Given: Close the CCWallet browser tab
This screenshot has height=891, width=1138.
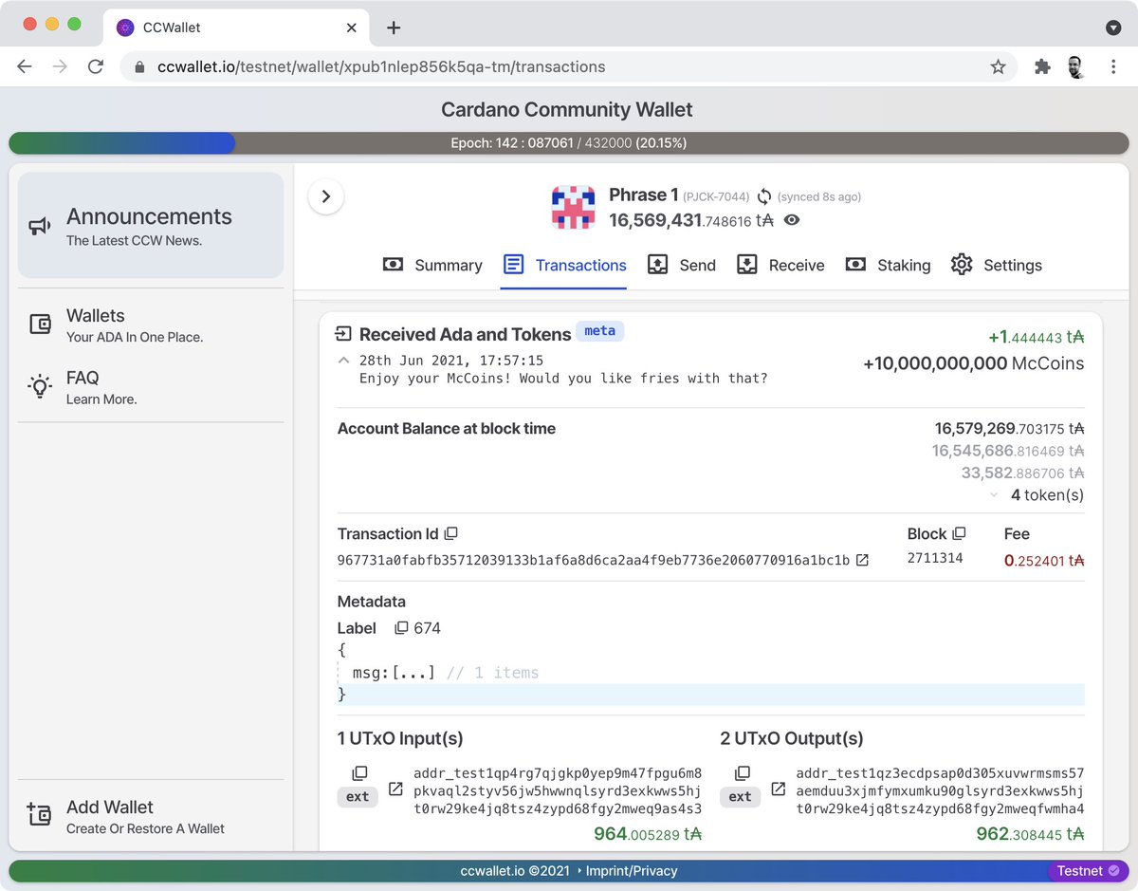Looking at the screenshot, I should pos(352,28).
